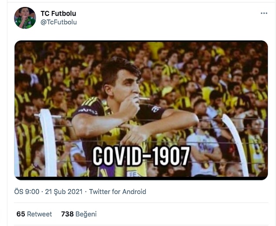Open the Twitter for Android source link
Viewport: 276px width, 226px height.
point(118,192)
